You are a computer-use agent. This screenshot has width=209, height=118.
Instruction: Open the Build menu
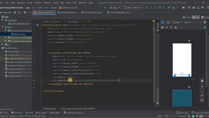click(56, 3)
